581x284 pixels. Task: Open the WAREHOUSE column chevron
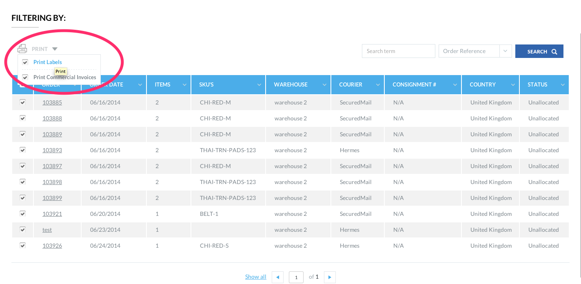(324, 85)
